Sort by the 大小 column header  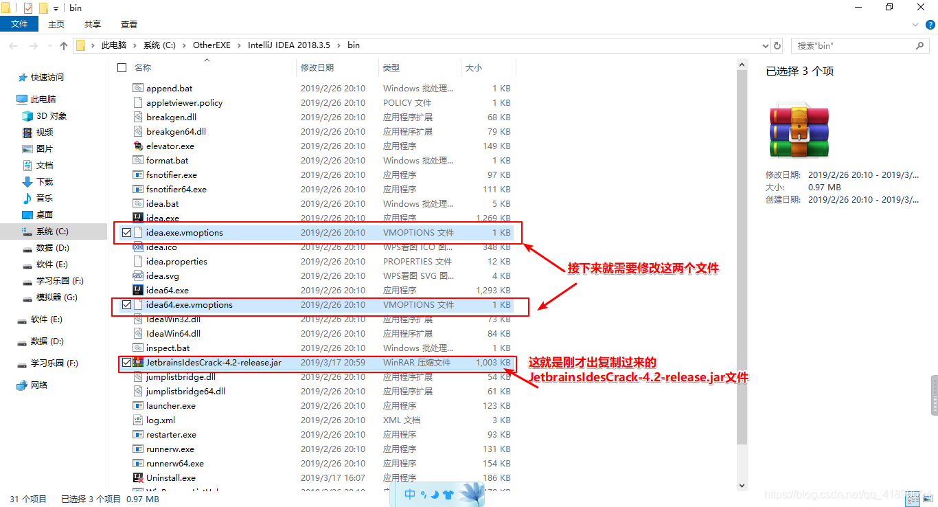coord(474,67)
